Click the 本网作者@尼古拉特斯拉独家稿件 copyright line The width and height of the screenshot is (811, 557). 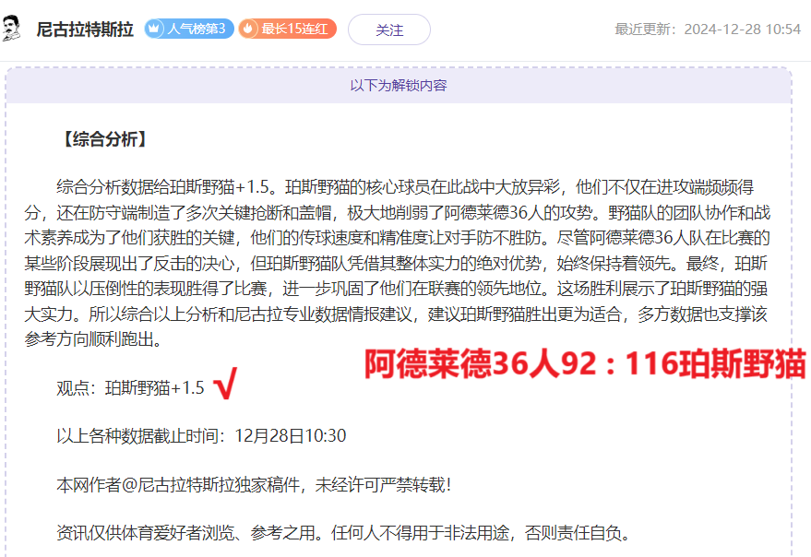click(x=254, y=484)
